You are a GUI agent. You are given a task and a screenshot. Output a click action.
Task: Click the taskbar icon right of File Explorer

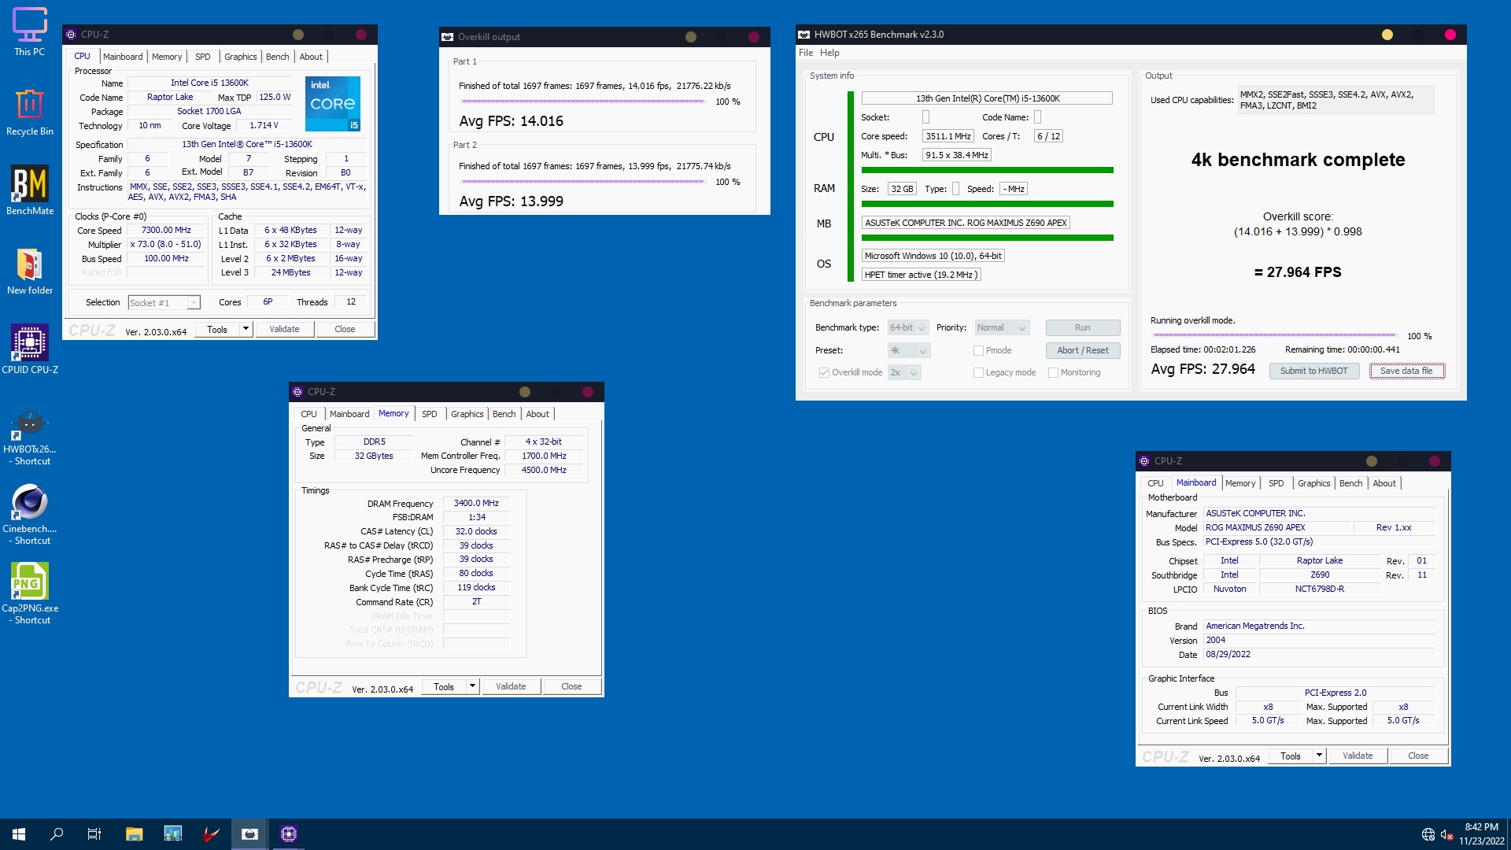point(172,834)
